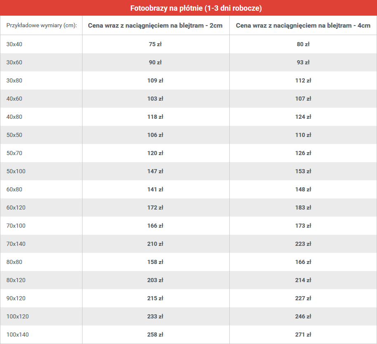Click the 75 zł price cell
This screenshot has width=377, height=344.
coord(156,44)
